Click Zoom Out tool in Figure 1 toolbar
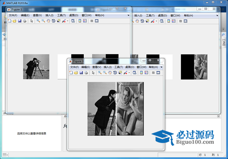Image resolution: width=228 pixels, height=159 pixels. pos(43,21)
